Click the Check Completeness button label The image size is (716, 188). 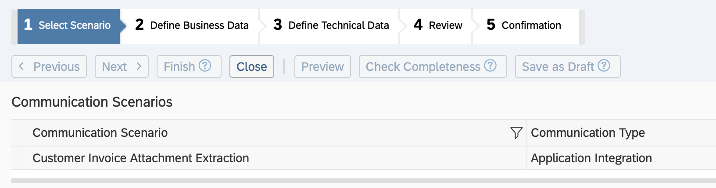(423, 66)
